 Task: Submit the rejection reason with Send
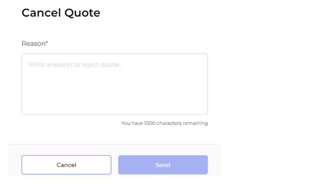tap(163, 165)
